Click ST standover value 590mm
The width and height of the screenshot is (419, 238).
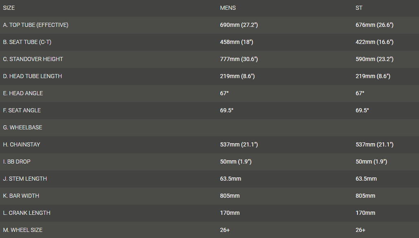pyautogui.click(x=374, y=59)
